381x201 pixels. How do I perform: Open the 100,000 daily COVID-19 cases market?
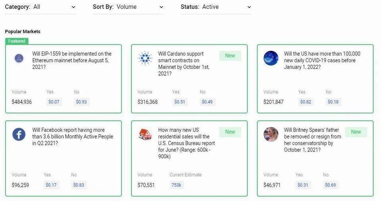[x=322, y=60]
